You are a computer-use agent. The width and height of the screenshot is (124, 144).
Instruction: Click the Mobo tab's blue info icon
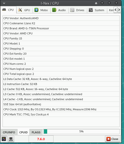(x=37, y=10)
